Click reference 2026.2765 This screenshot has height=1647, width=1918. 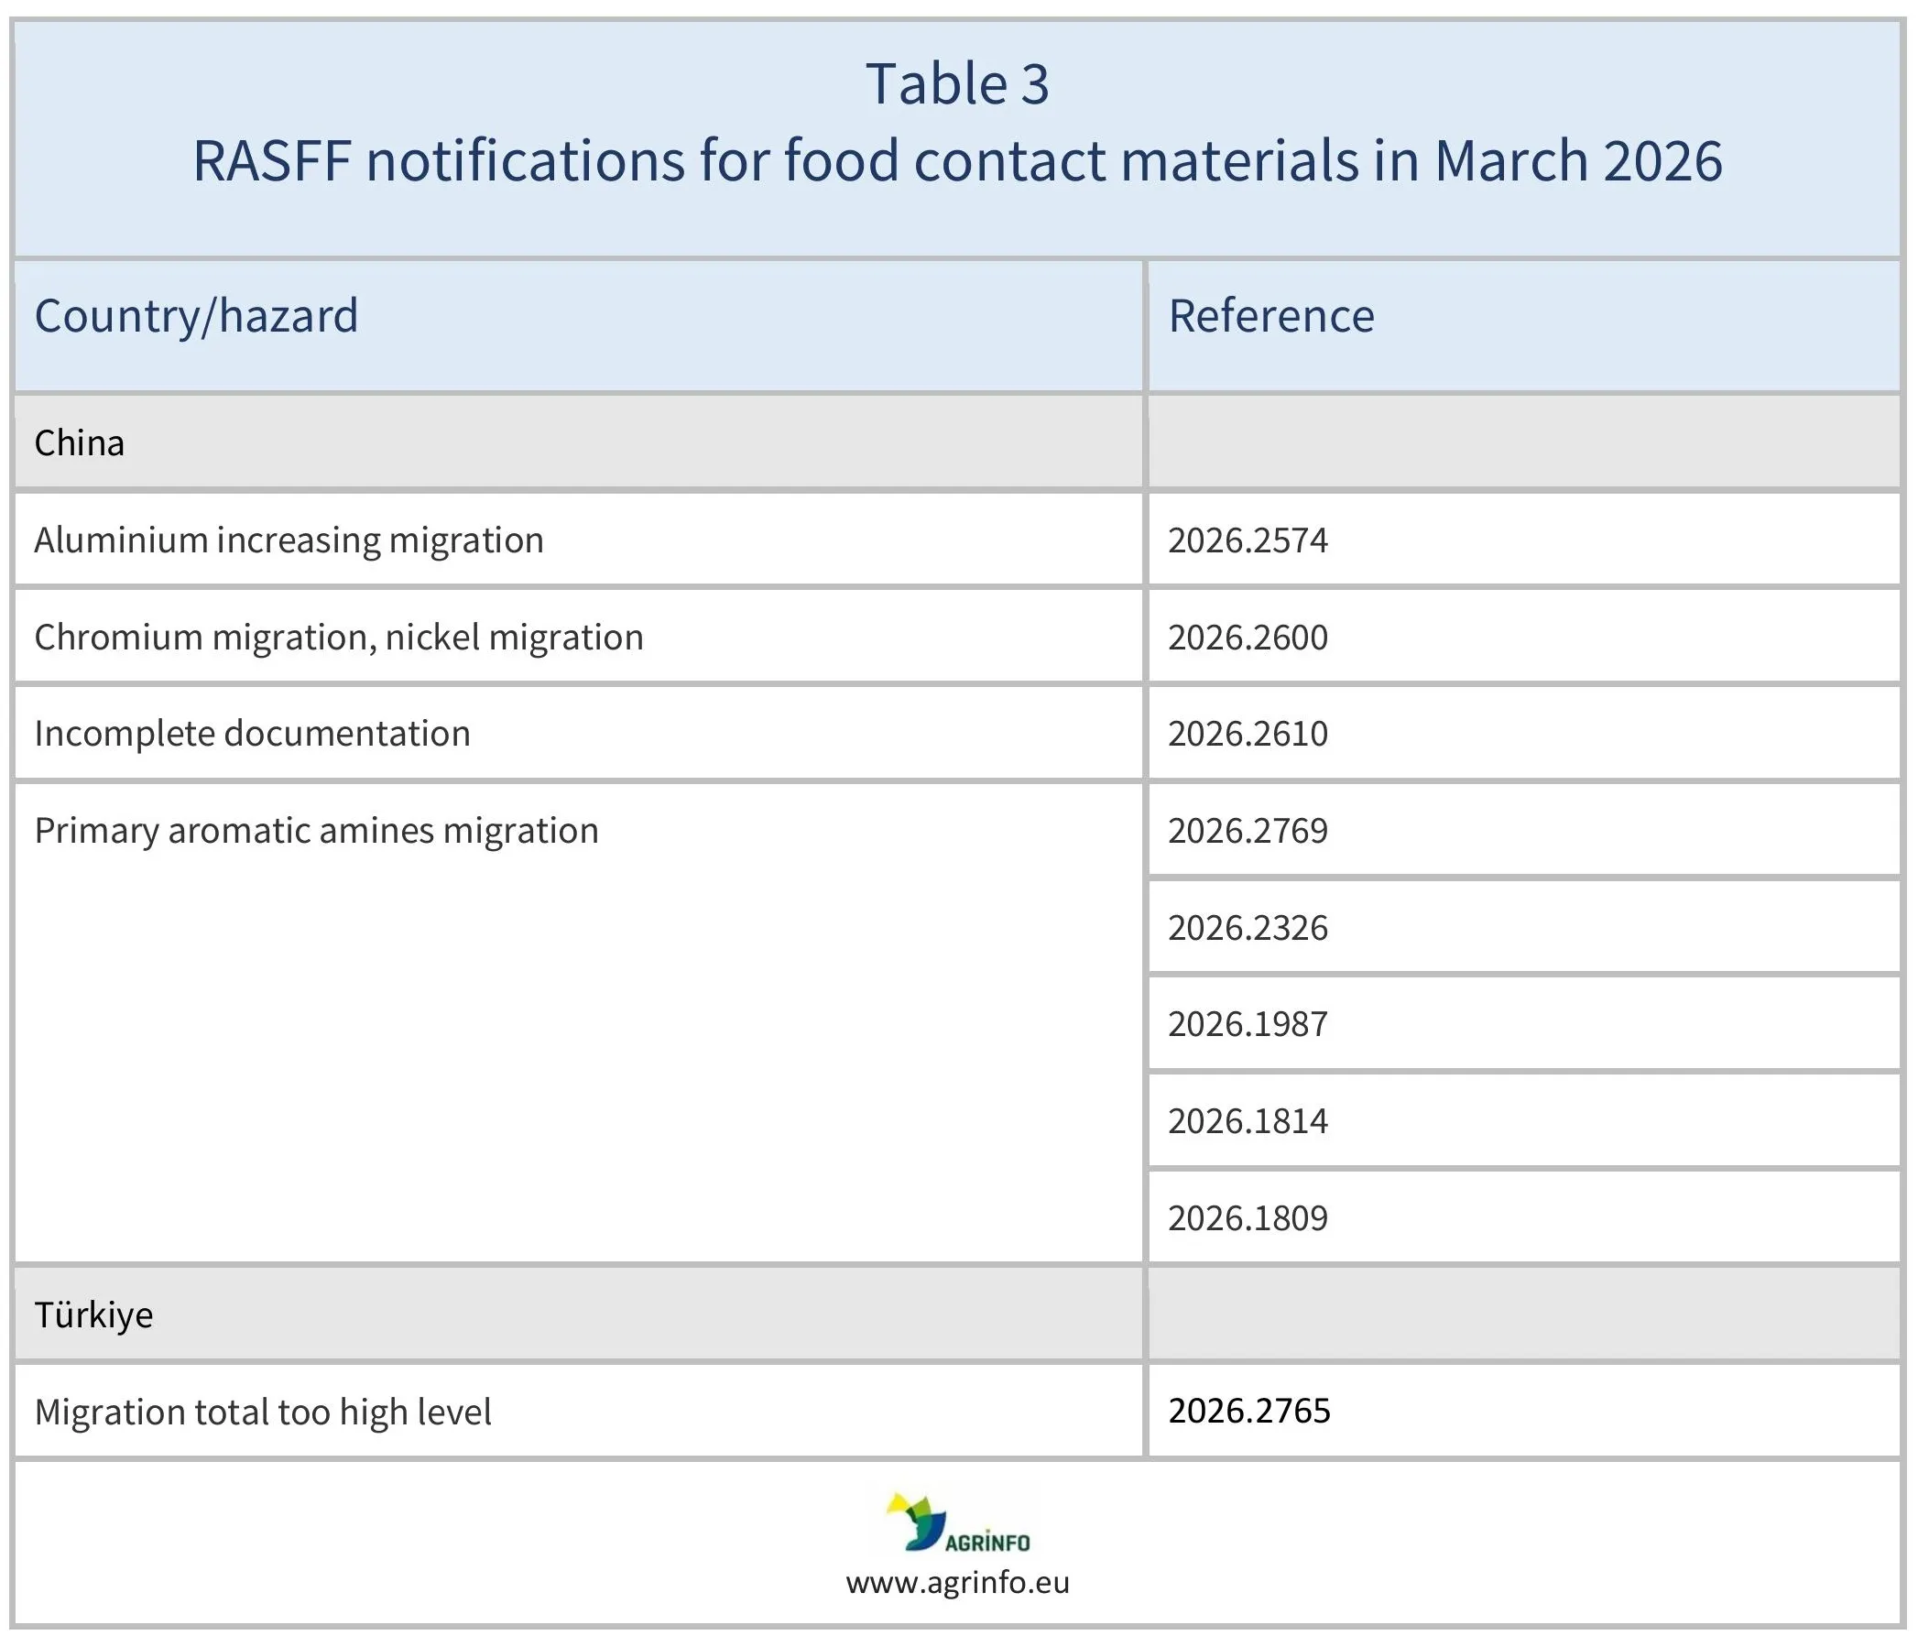pos(1248,1411)
